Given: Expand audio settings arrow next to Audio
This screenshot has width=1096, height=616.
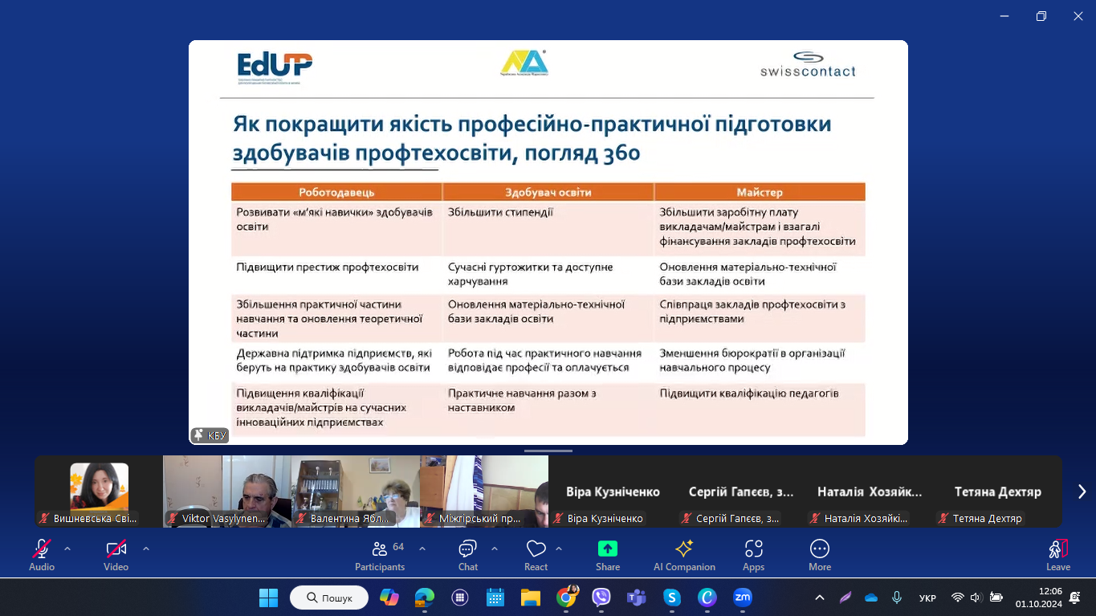Looking at the screenshot, I should [67, 549].
